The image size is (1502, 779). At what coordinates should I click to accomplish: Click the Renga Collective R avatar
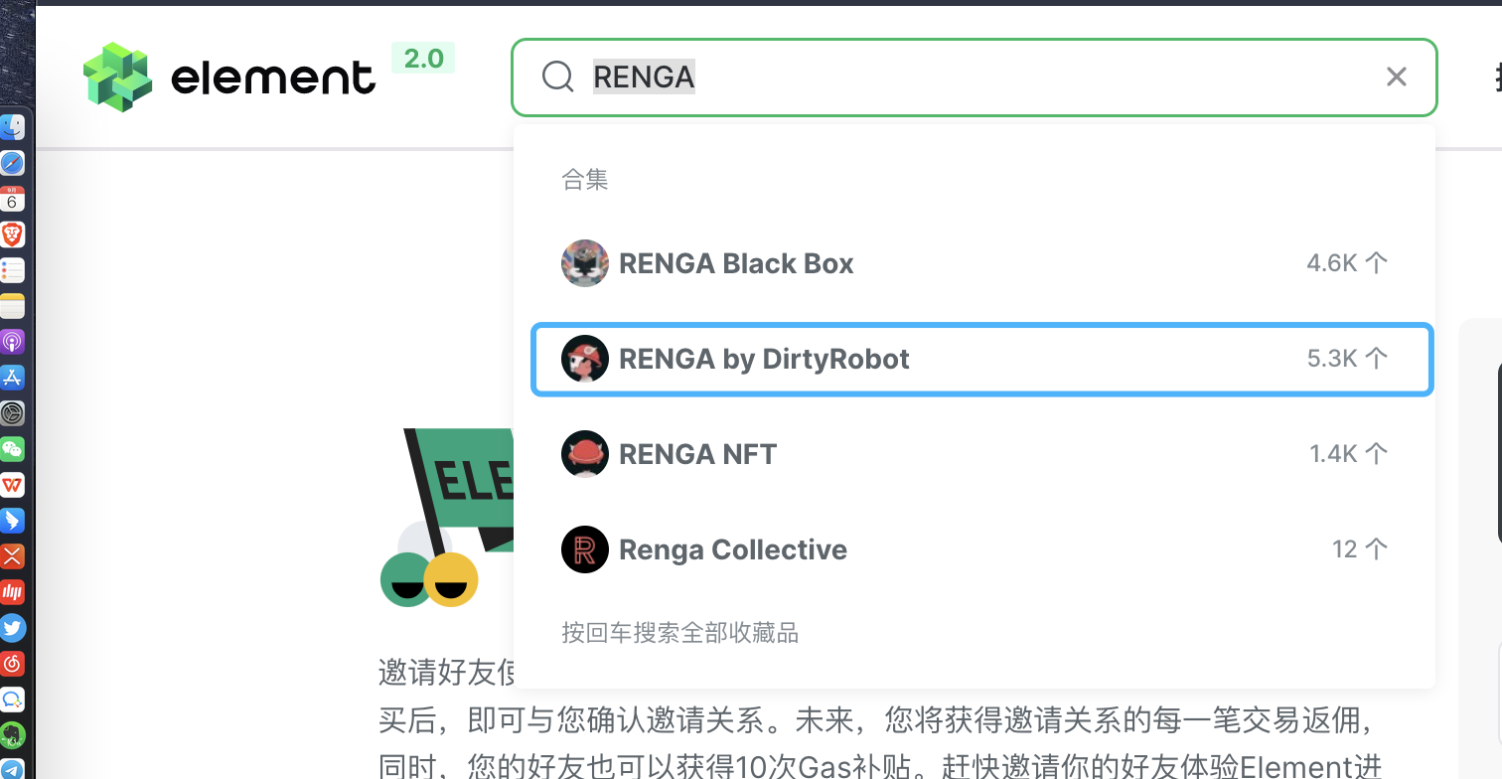585,549
